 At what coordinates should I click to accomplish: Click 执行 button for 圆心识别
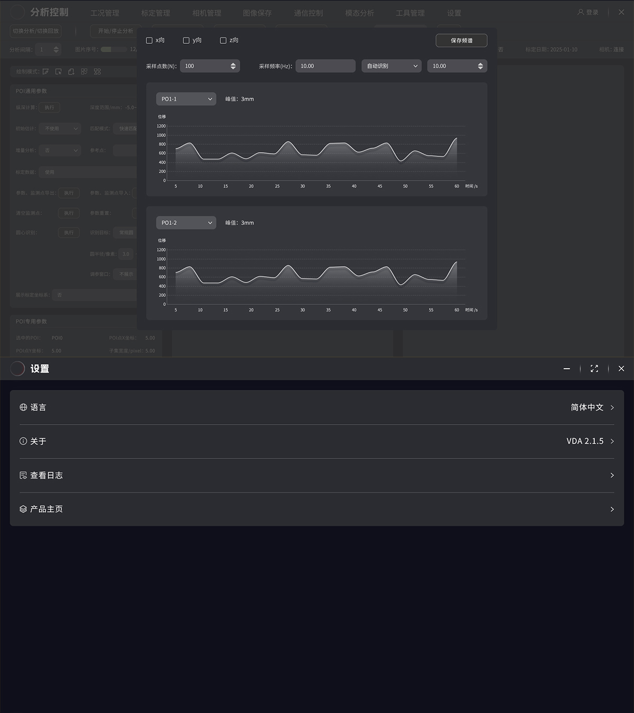point(69,232)
